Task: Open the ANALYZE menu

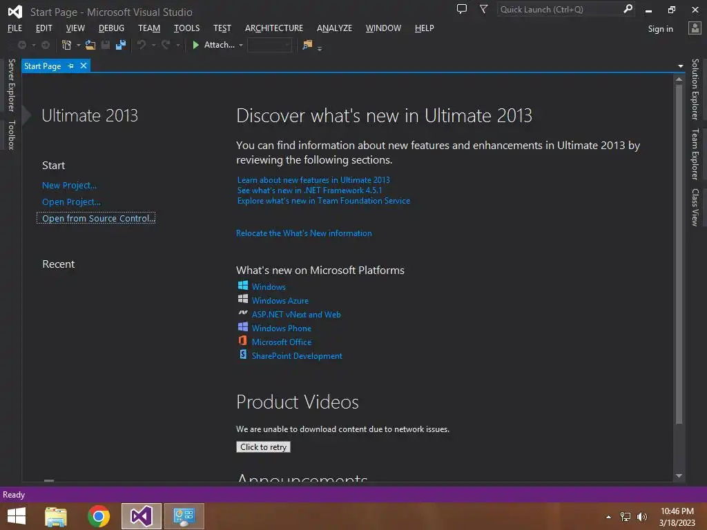Action: pyautogui.click(x=335, y=28)
